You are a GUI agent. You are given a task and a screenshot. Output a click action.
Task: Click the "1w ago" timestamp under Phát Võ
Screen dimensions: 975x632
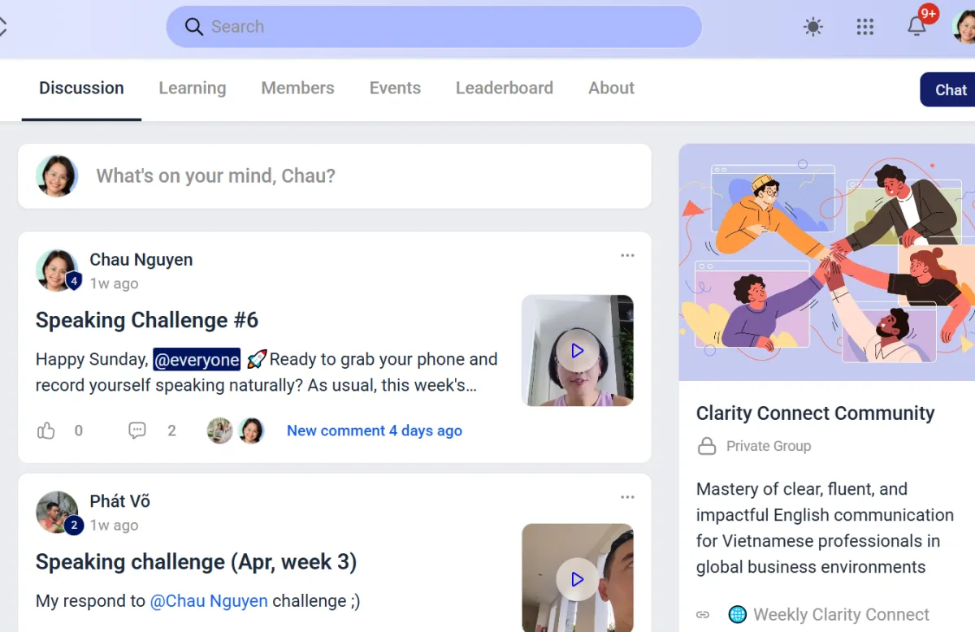tap(114, 526)
